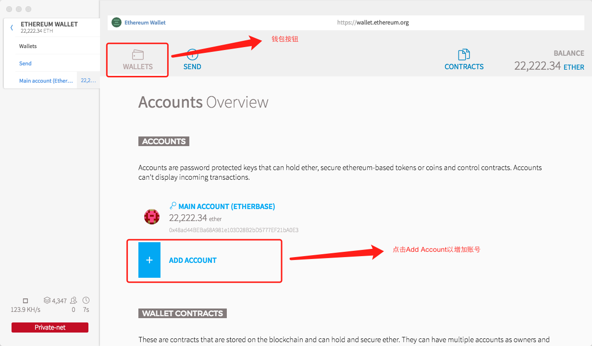Click the Private-net network badge

coord(50,327)
